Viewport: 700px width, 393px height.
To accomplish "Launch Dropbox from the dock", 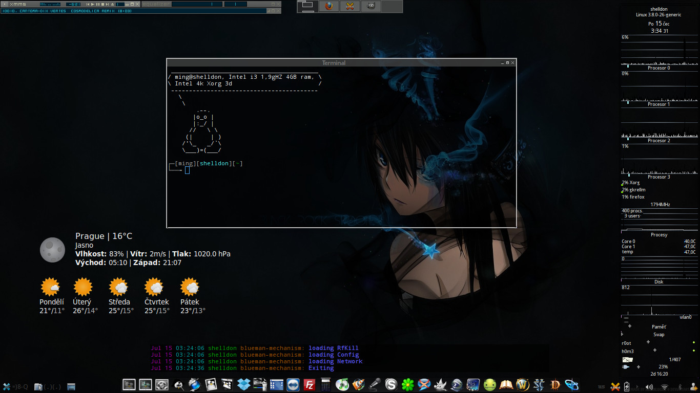I will (x=243, y=384).
